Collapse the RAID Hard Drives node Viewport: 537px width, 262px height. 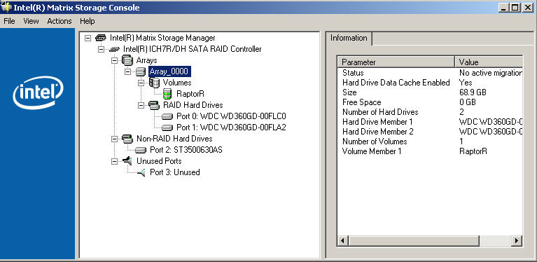click(x=141, y=106)
